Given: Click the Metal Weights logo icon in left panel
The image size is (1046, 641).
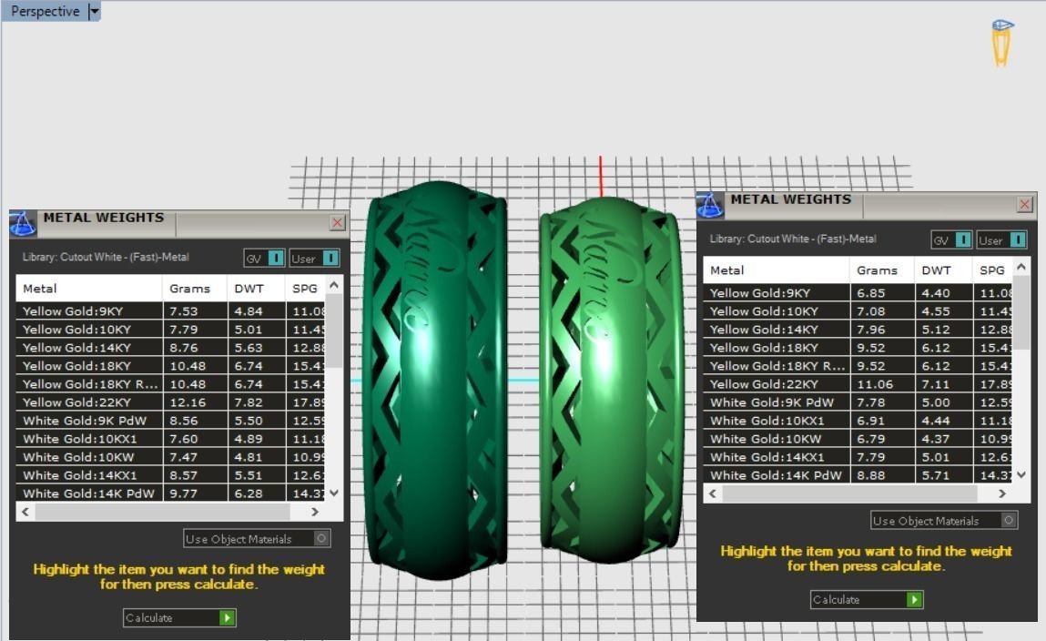Looking at the screenshot, I should (x=22, y=223).
